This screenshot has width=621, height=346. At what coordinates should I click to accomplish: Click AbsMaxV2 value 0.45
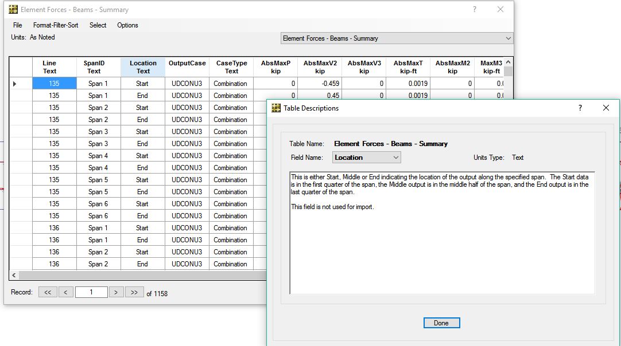point(320,95)
